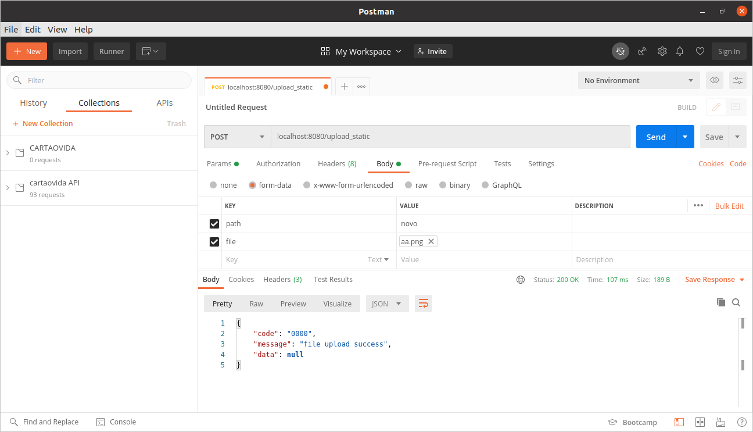Select the raw body type radio
This screenshot has width=753, height=432.
[408, 185]
